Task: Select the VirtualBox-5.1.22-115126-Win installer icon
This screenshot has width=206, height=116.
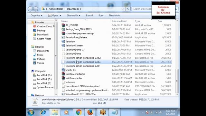Action: [63, 94]
